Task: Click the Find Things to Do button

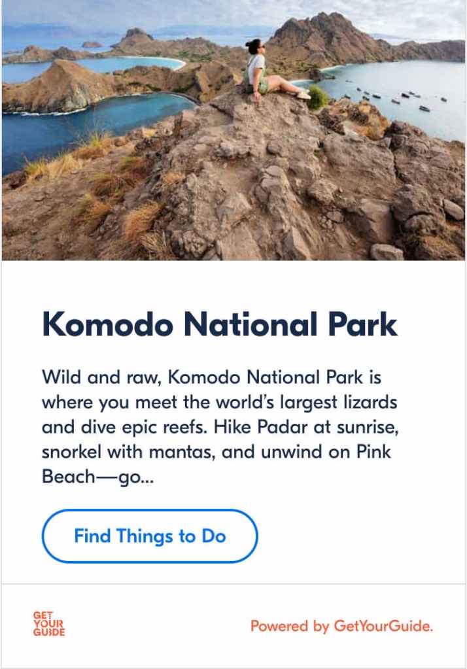Action: [150, 536]
